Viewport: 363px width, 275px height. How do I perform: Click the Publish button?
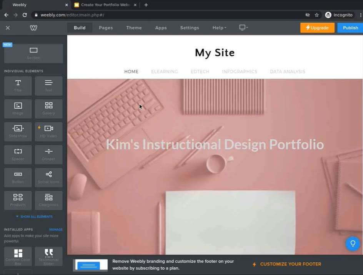(x=350, y=28)
